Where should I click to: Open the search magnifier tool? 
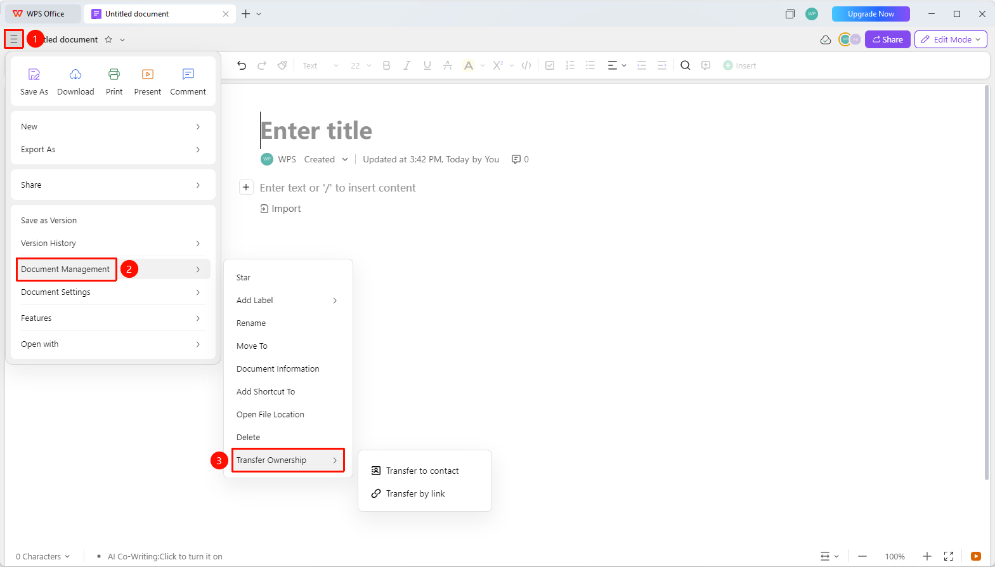click(686, 65)
